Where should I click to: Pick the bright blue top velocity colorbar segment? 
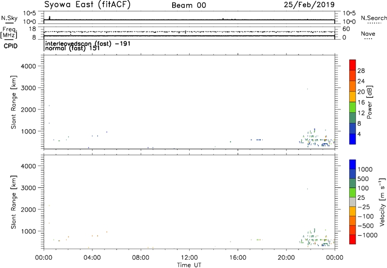point(353,164)
